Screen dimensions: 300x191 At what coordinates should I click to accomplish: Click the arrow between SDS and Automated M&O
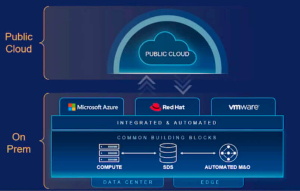coord(198,153)
